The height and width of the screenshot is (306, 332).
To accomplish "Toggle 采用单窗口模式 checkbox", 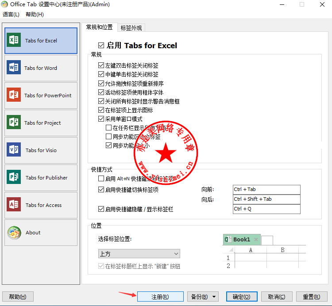I will coord(101,119).
